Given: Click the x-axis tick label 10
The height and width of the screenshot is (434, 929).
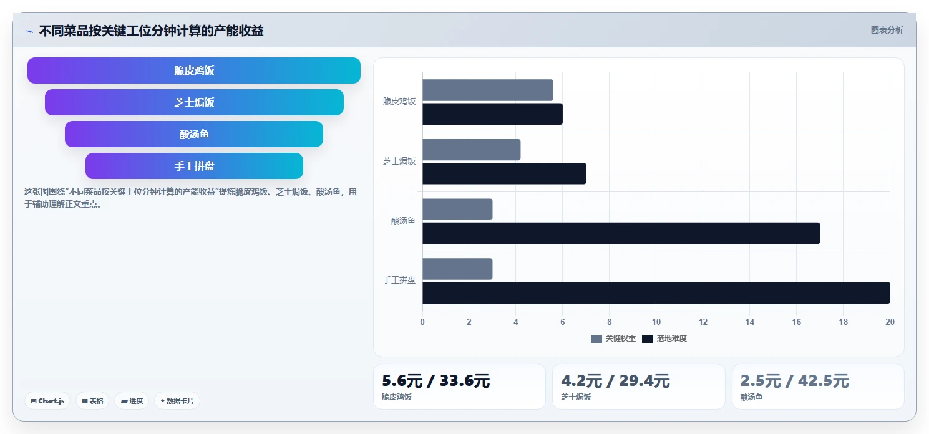Looking at the screenshot, I should pyautogui.click(x=656, y=322).
